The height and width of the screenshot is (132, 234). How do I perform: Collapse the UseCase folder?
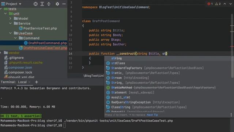11,33
